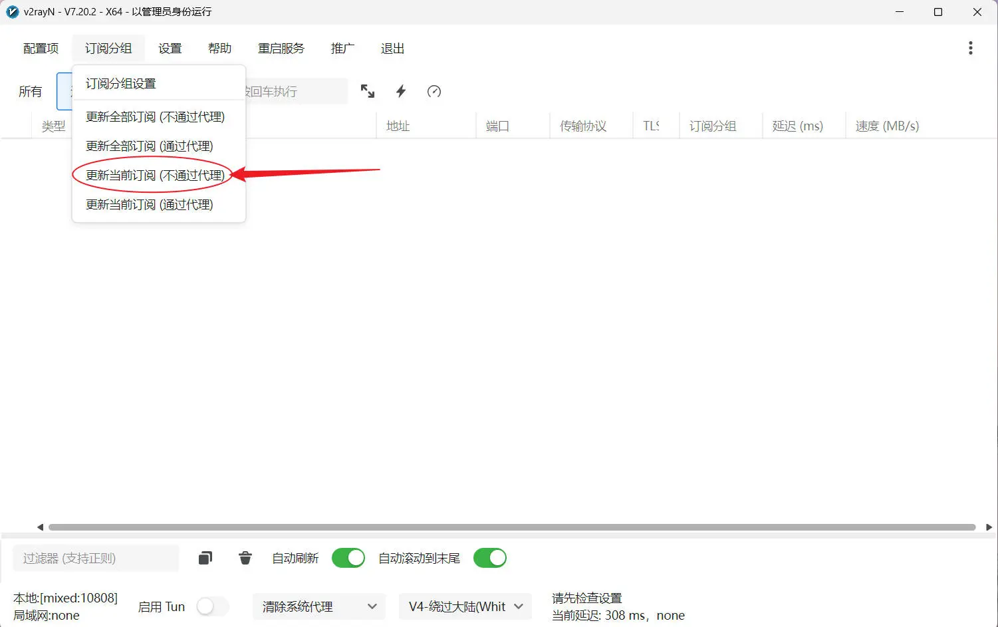Click the trash clear icon
This screenshot has width=998, height=627.
245,558
